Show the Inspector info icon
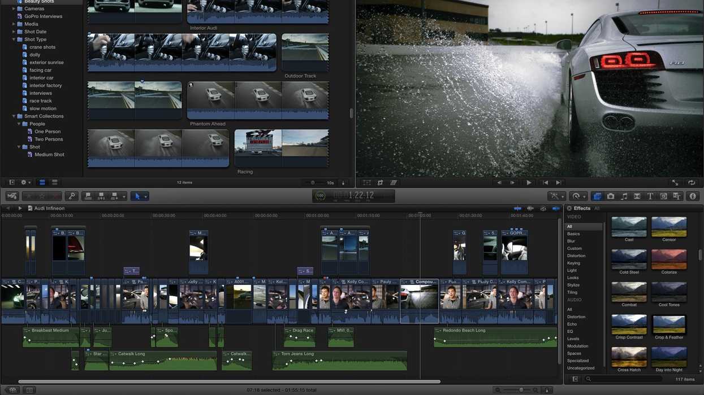The image size is (704, 395). tap(693, 196)
